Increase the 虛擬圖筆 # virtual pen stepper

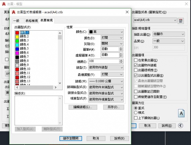[x=121, y=54]
